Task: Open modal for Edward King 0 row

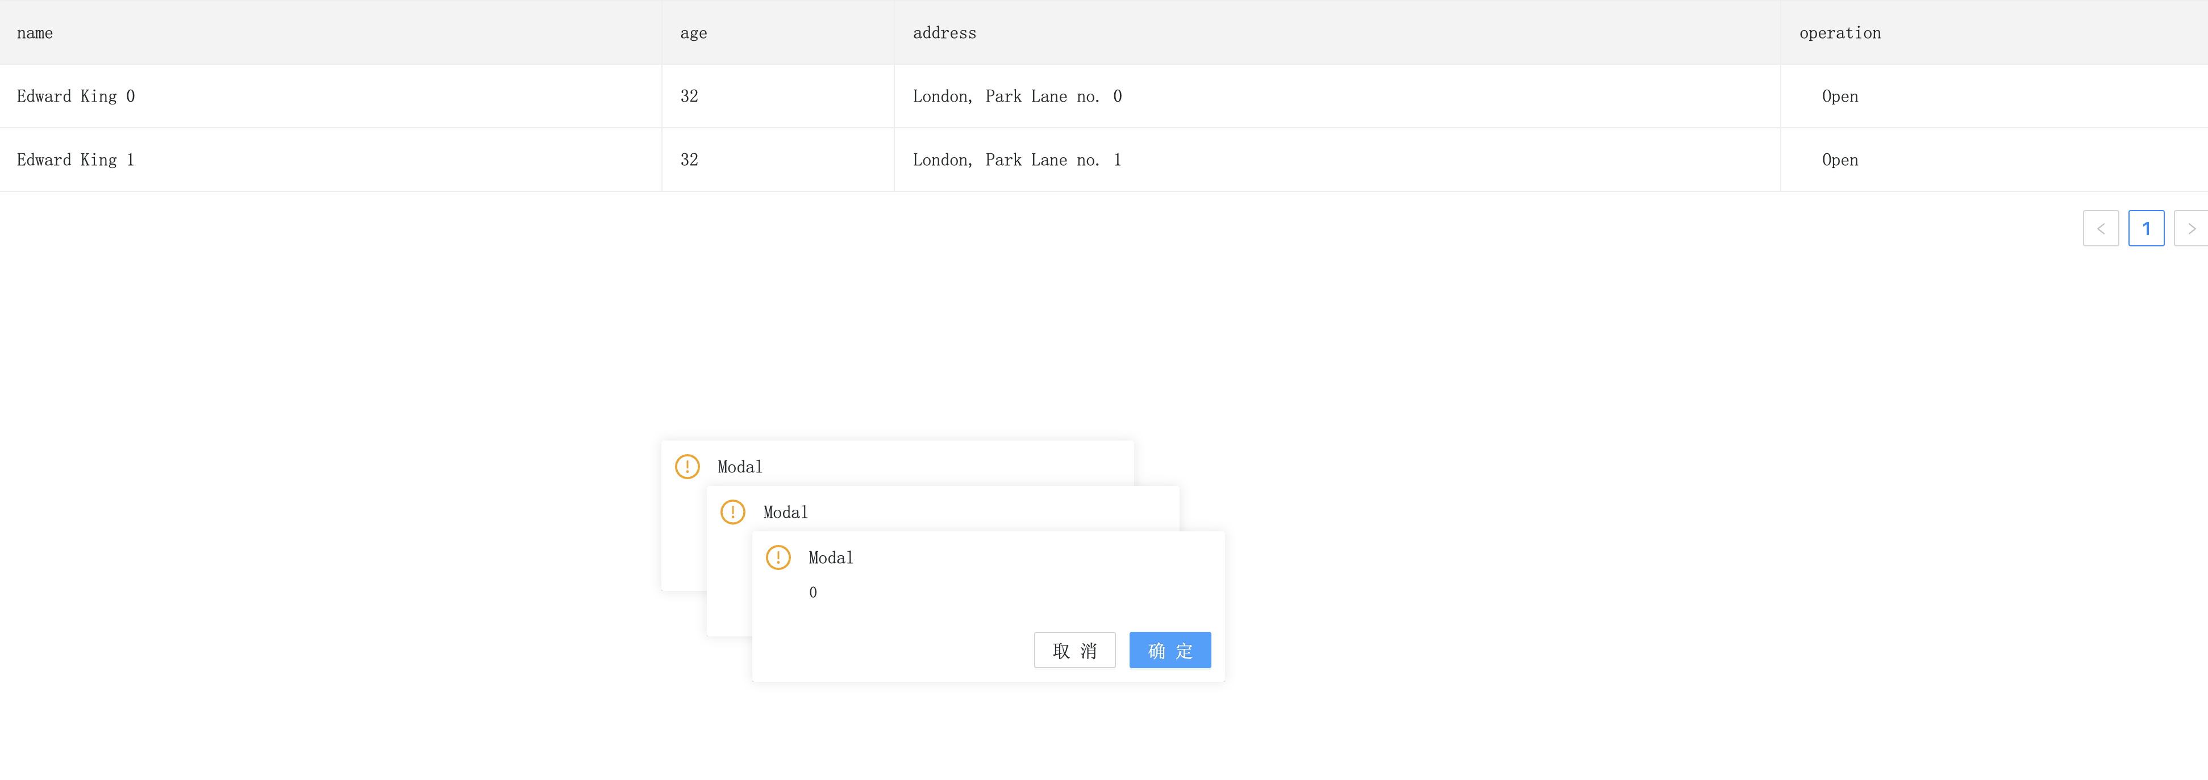Action: pyautogui.click(x=1839, y=97)
